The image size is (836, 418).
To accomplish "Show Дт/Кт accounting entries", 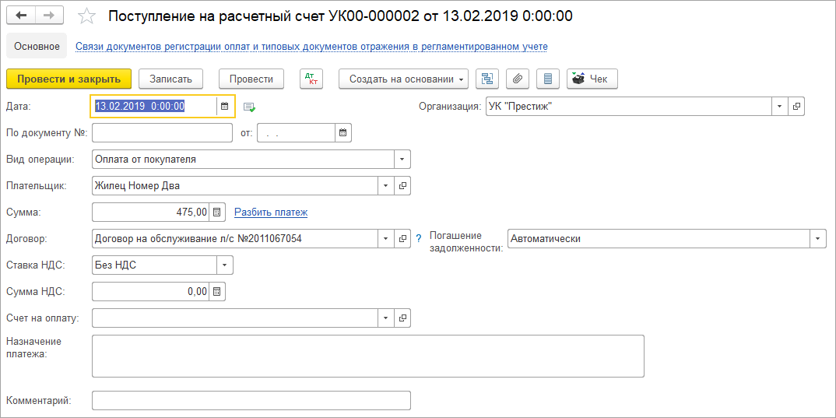I will point(311,79).
